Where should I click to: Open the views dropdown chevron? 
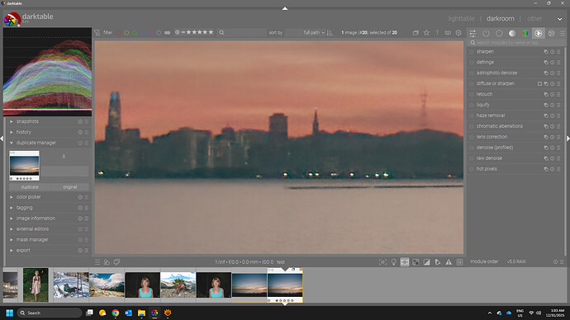pyautogui.click(x=559, y=19)
